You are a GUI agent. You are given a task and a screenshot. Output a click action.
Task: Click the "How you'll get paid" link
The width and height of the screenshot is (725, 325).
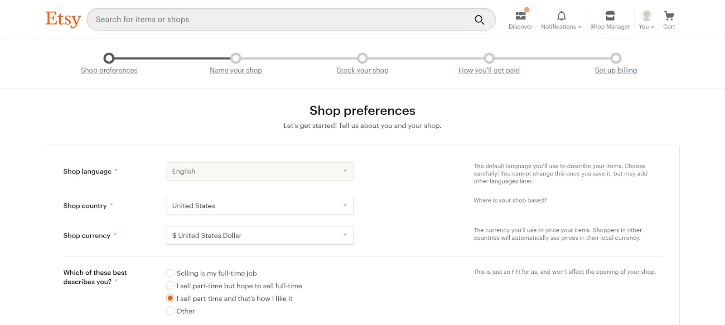coord(489,70)
